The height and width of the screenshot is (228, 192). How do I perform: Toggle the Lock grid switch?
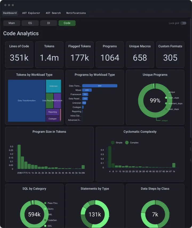(183, 23)
